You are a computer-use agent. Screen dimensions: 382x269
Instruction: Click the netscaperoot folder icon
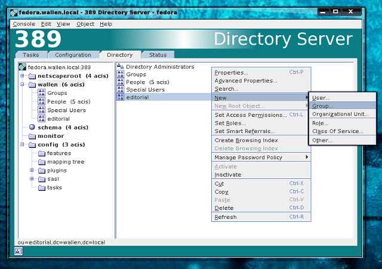tap(32, 76)
